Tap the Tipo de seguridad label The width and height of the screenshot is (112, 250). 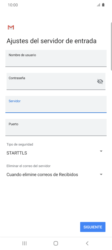point(20,144)
